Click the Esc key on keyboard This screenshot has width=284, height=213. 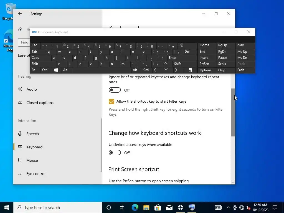(35, 45)
